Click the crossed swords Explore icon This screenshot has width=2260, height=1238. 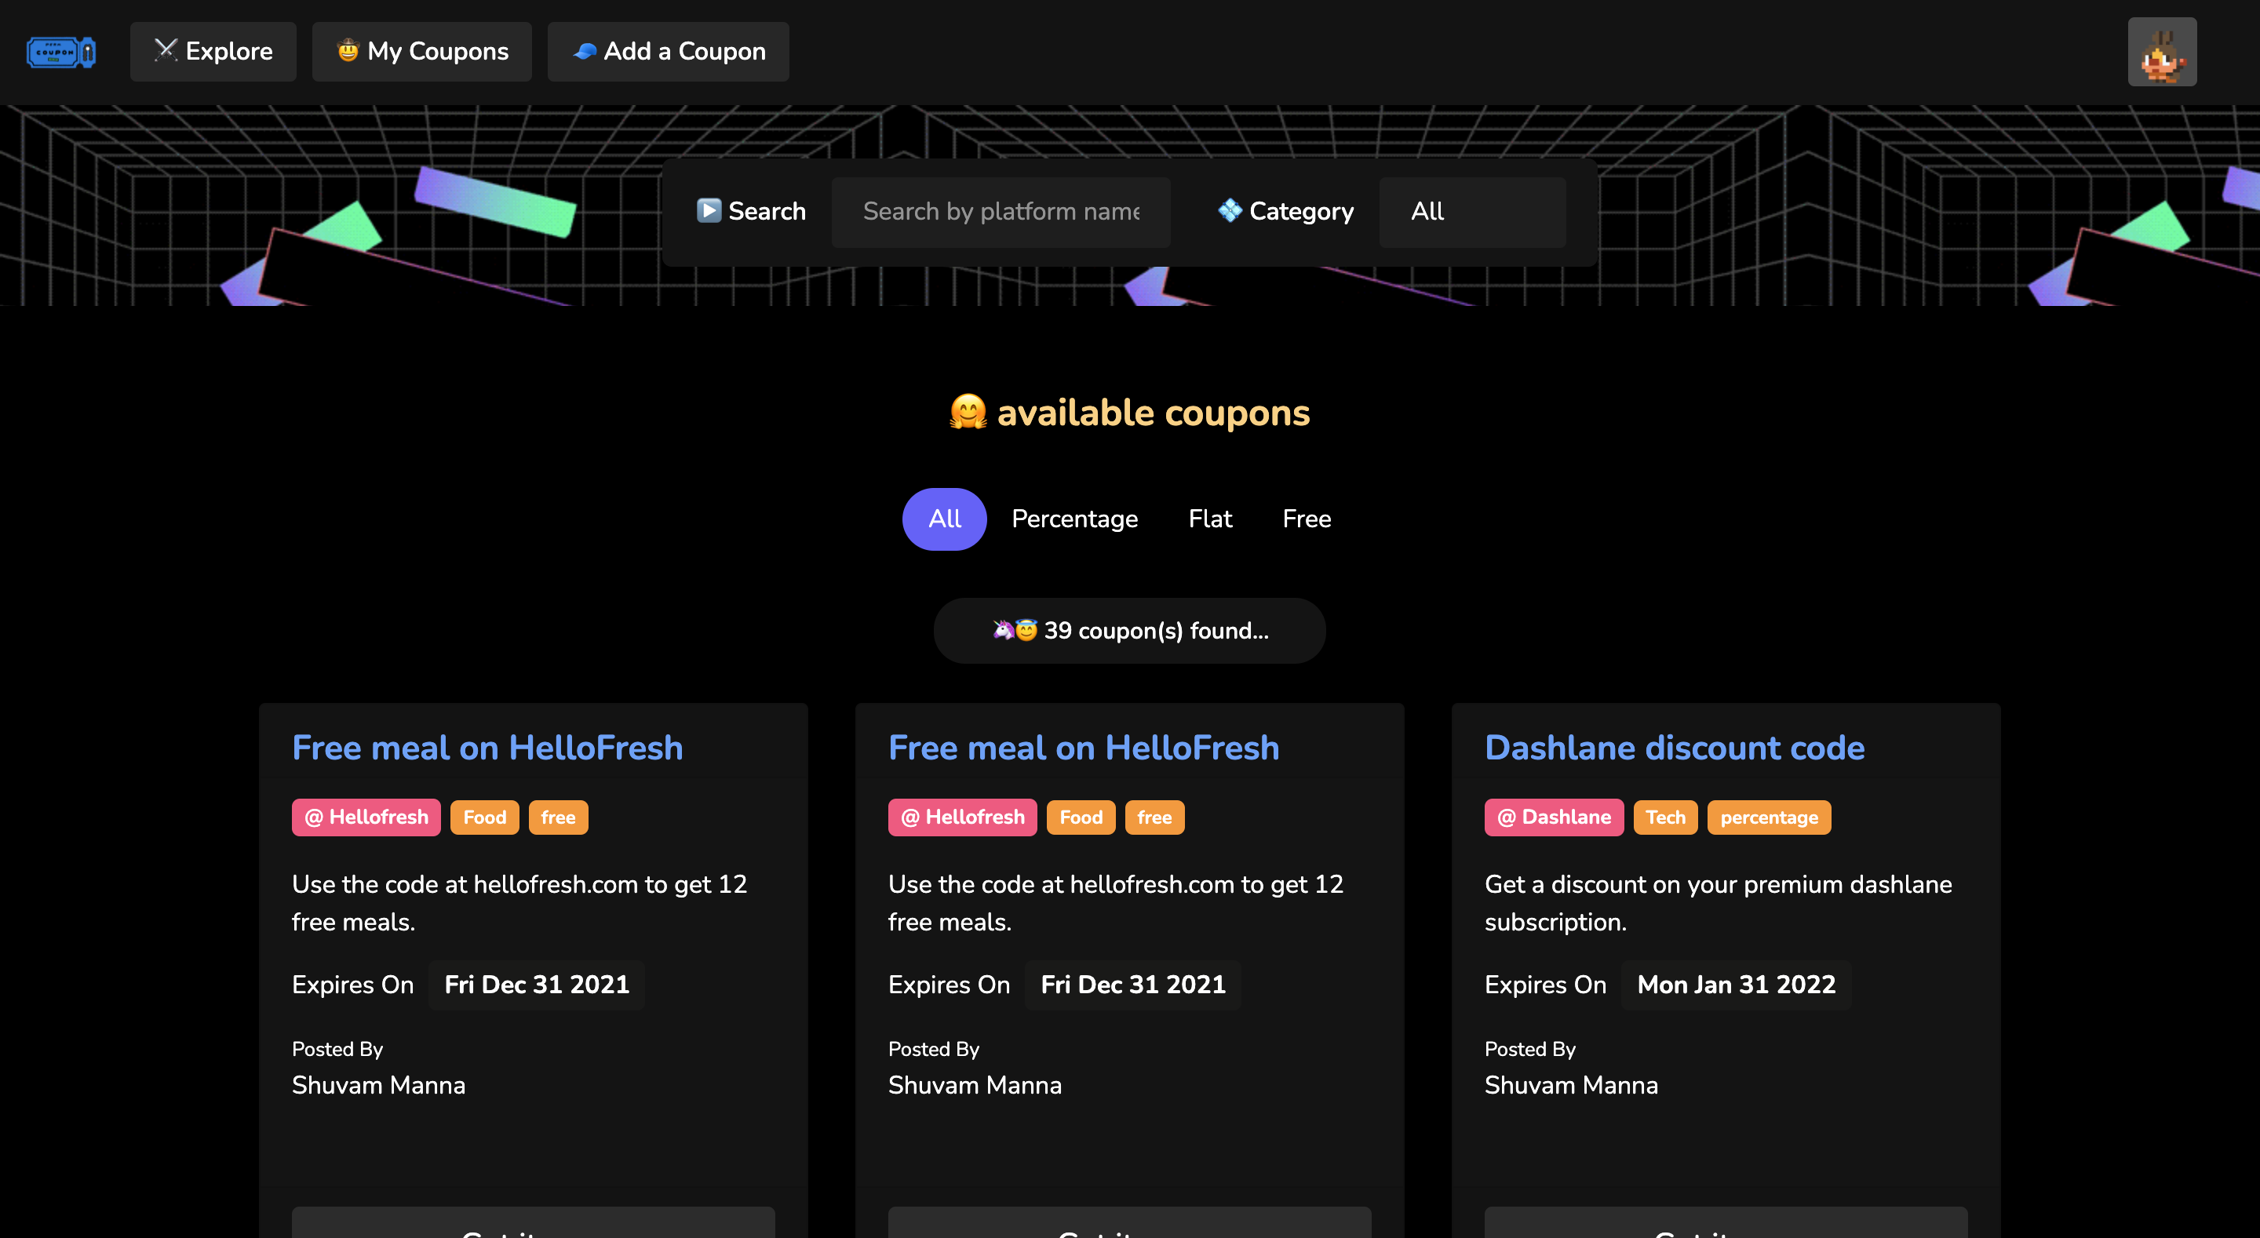tap(165, 50)
